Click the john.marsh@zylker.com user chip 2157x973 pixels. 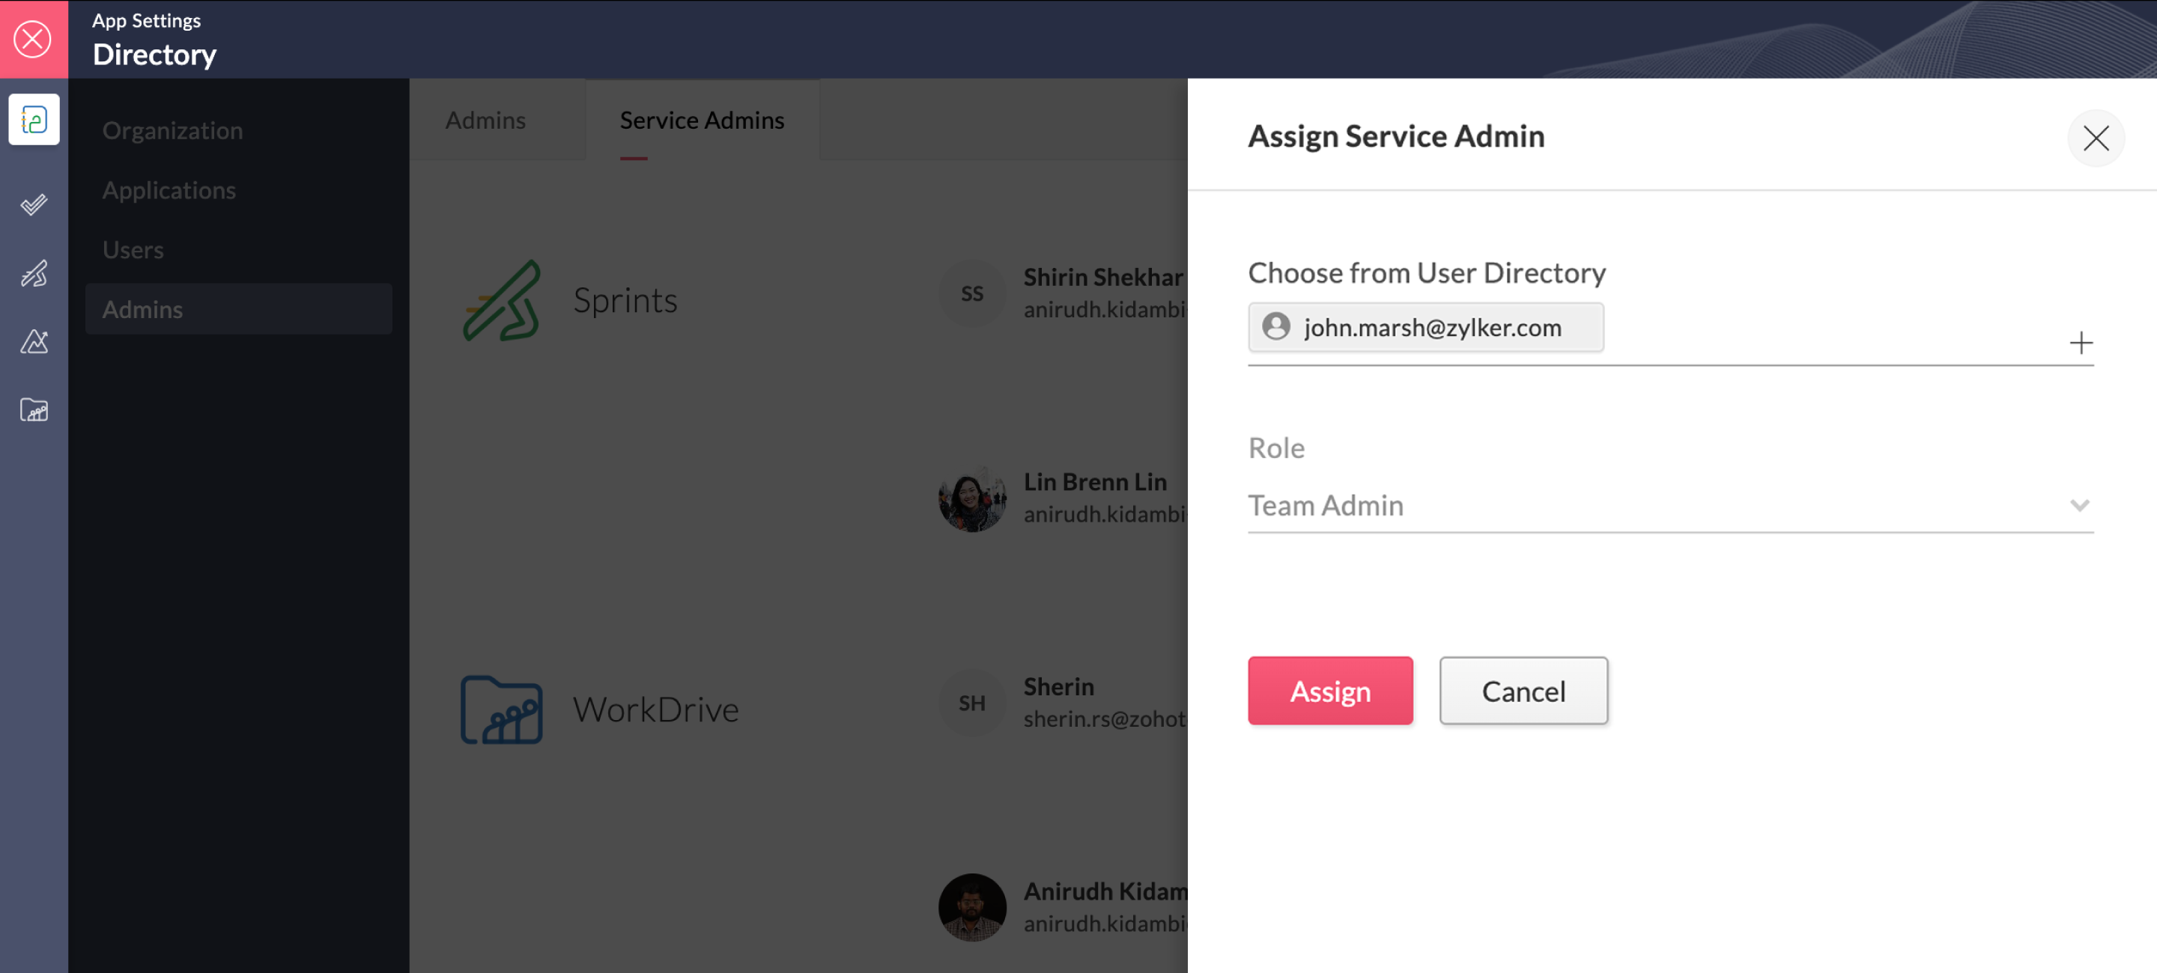click(1425, 327)
